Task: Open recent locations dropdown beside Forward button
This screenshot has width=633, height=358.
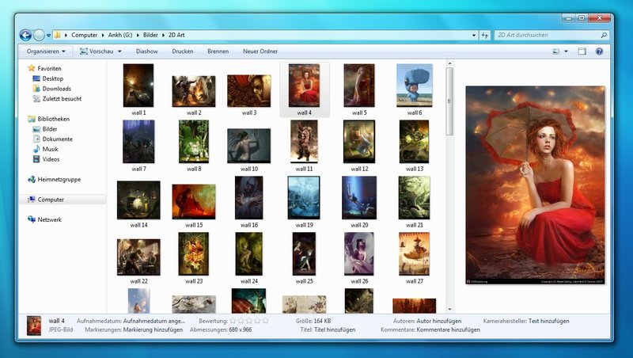Action: 48,36
